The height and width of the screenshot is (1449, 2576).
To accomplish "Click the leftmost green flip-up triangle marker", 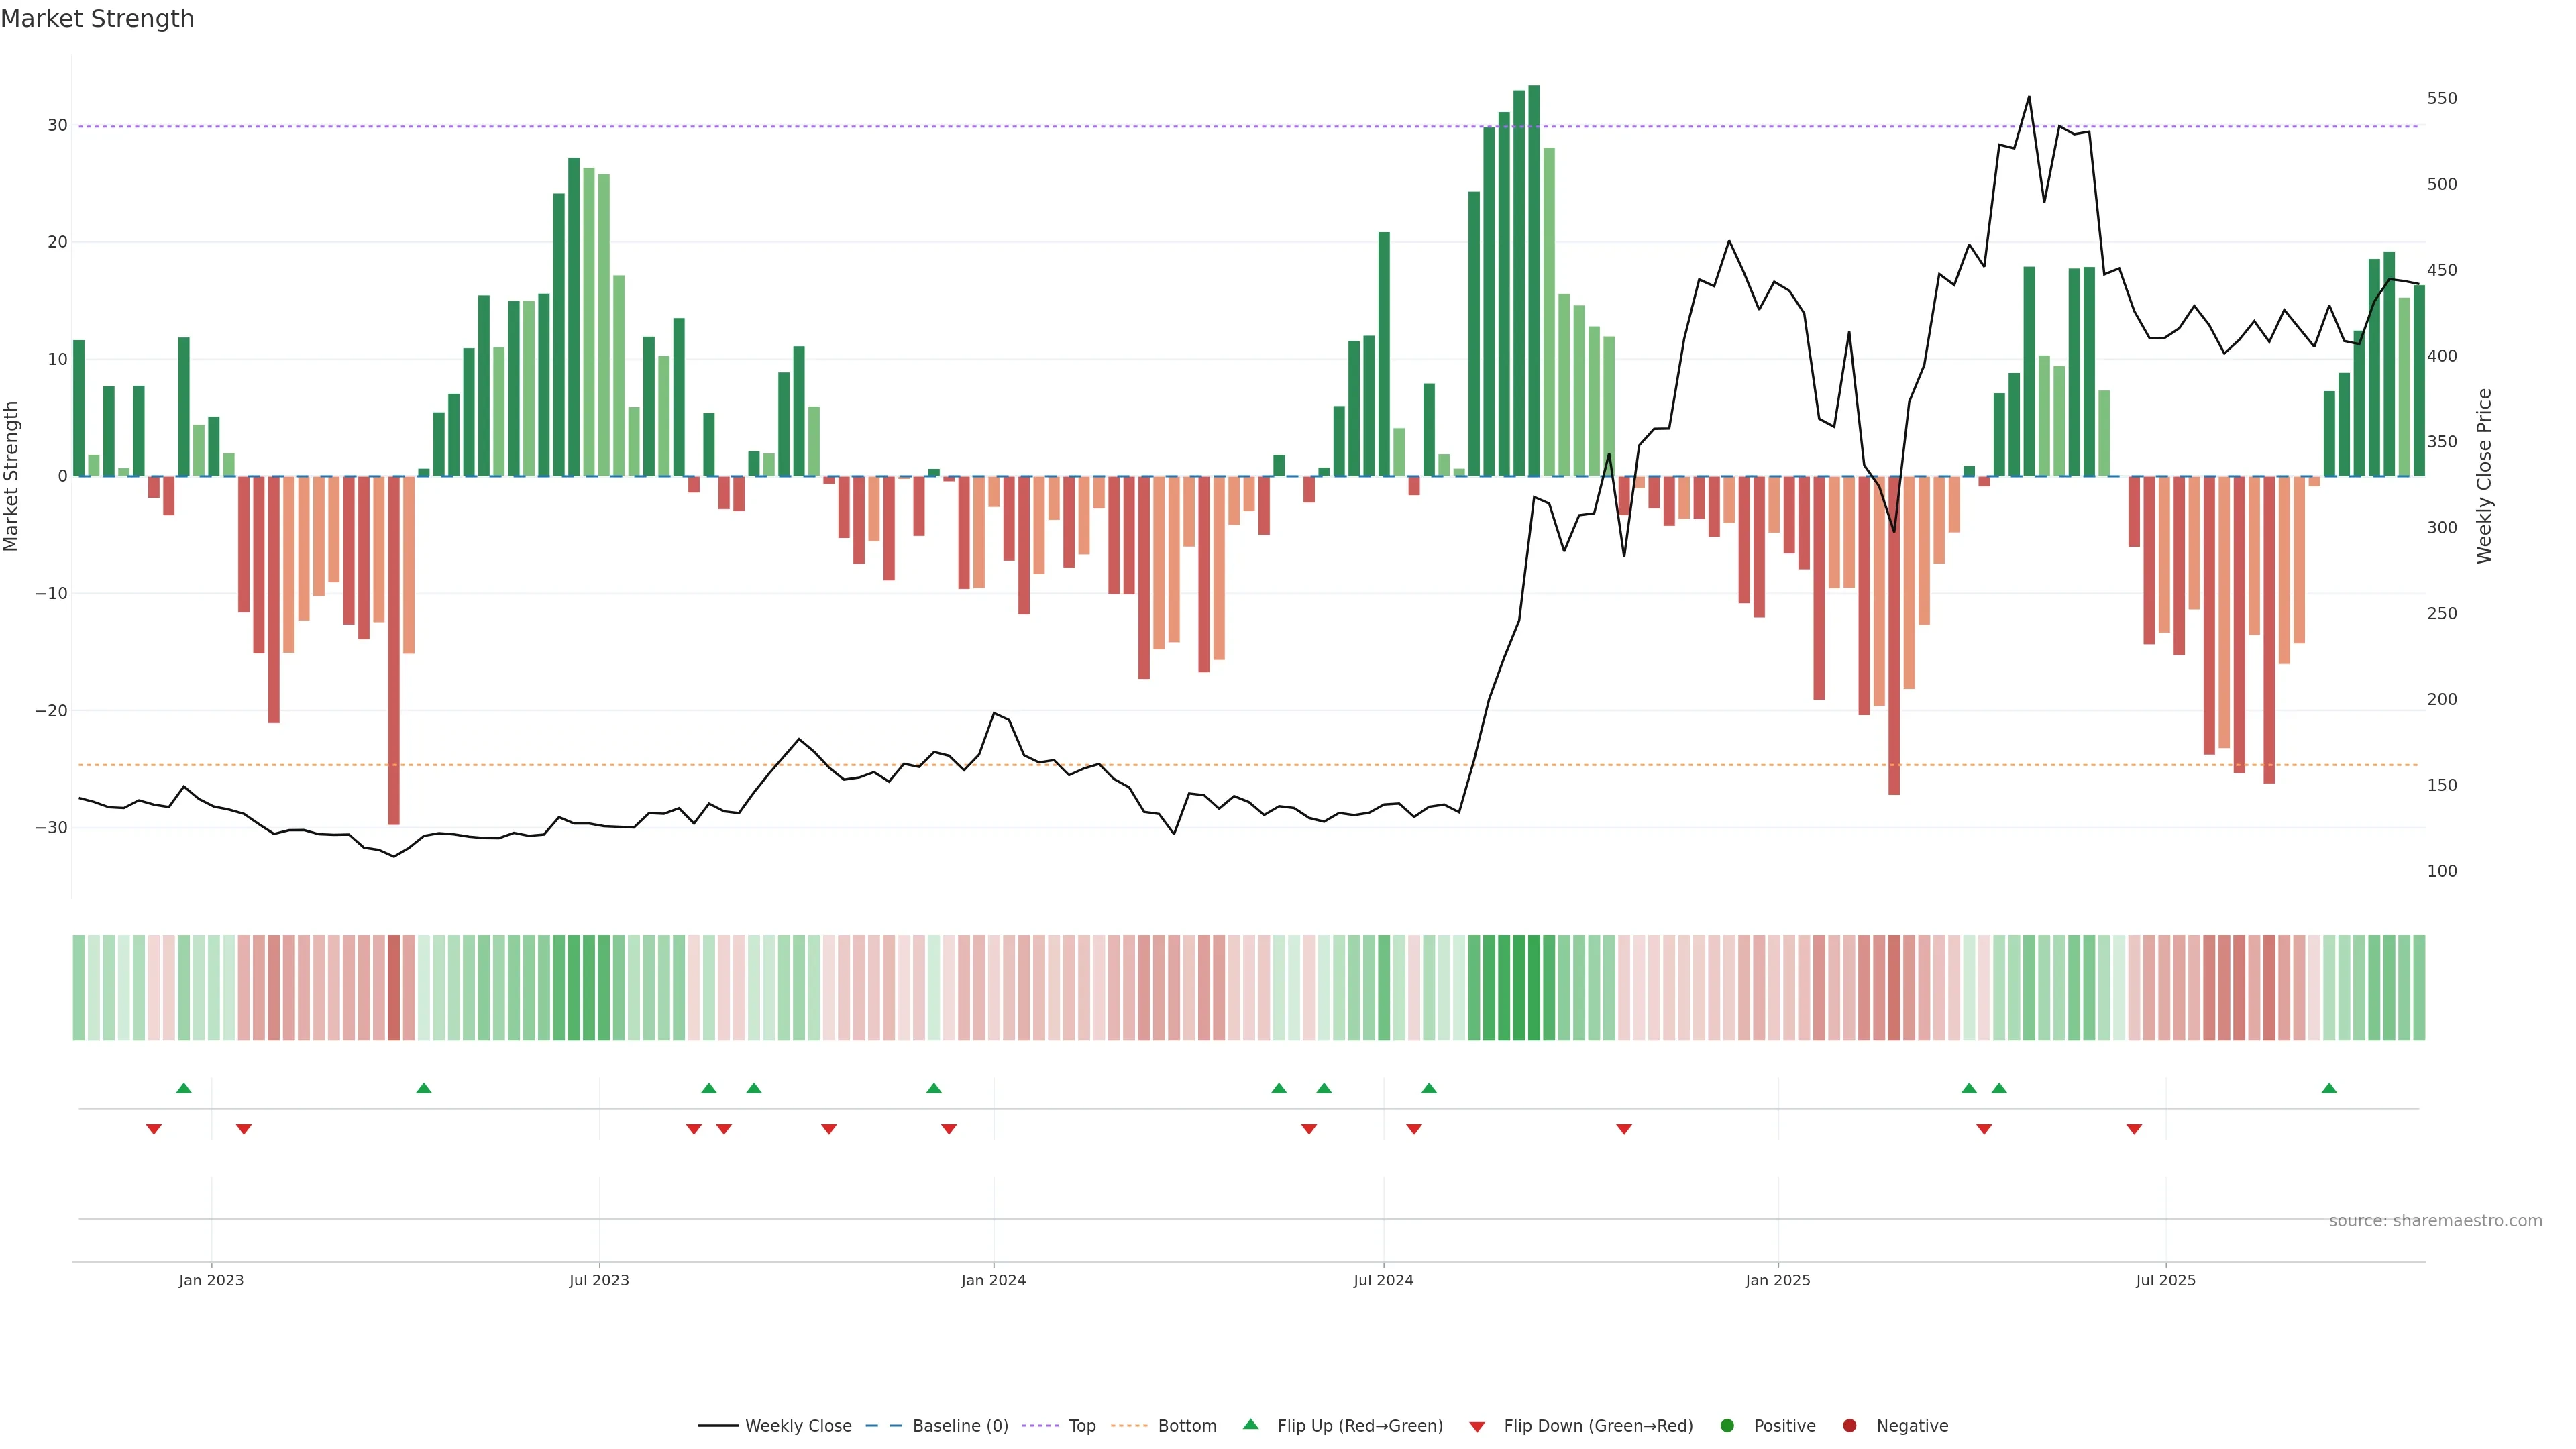I will pyautogui.click(x=183, y=1088).
